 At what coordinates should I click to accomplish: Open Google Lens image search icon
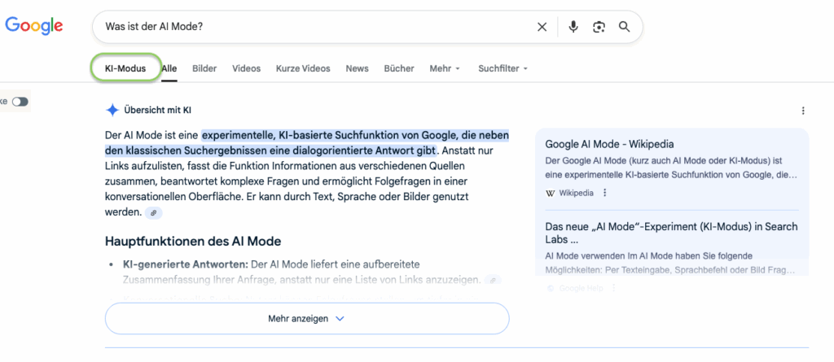(599, 27)
